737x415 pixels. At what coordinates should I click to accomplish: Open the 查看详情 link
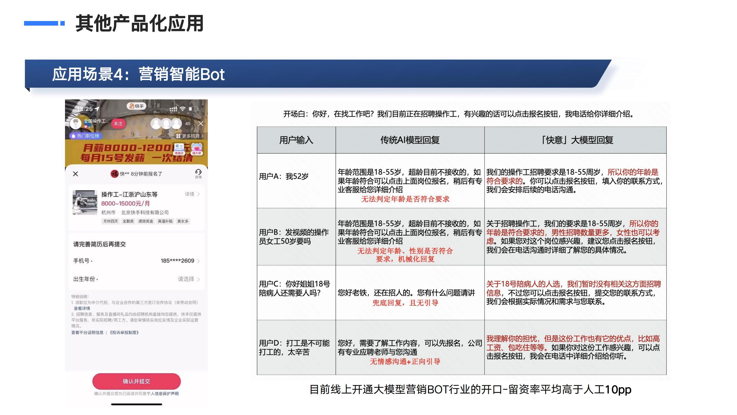pos(82,308)
